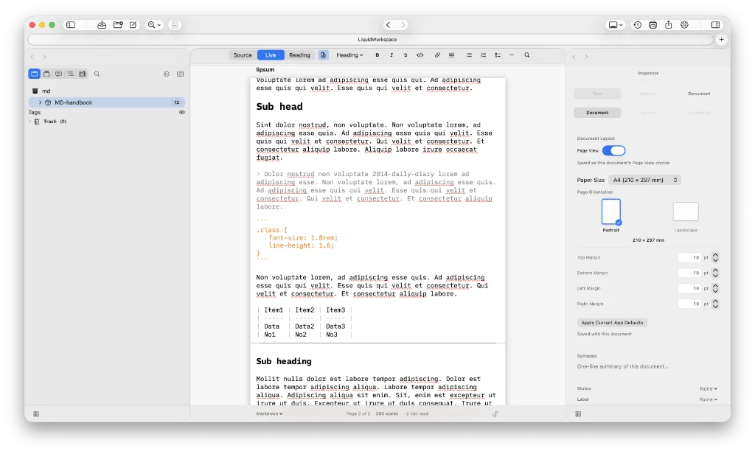Insert a link
This screenshot has width=755, height=454.
click(437, 55)
